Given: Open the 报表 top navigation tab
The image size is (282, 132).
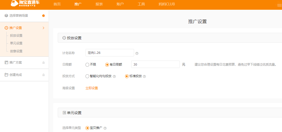Looking at the screenshot, I should click(99, 4).
